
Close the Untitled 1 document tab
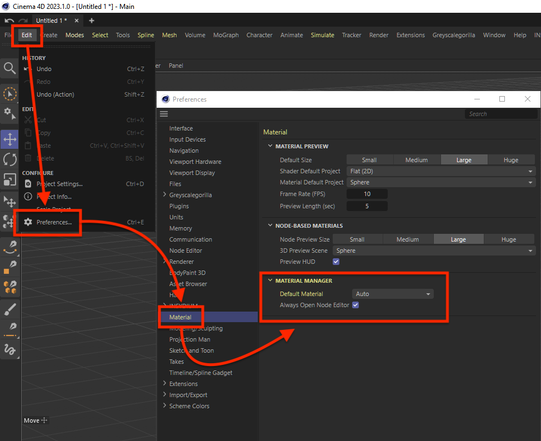77,21
